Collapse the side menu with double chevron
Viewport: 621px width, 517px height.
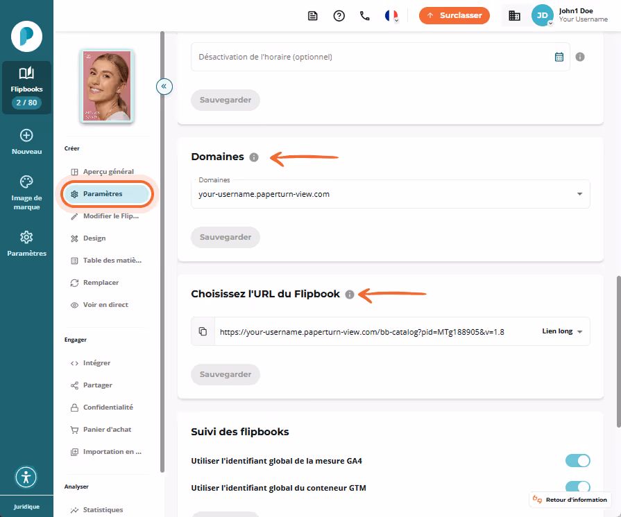click(x=164, y=86)
